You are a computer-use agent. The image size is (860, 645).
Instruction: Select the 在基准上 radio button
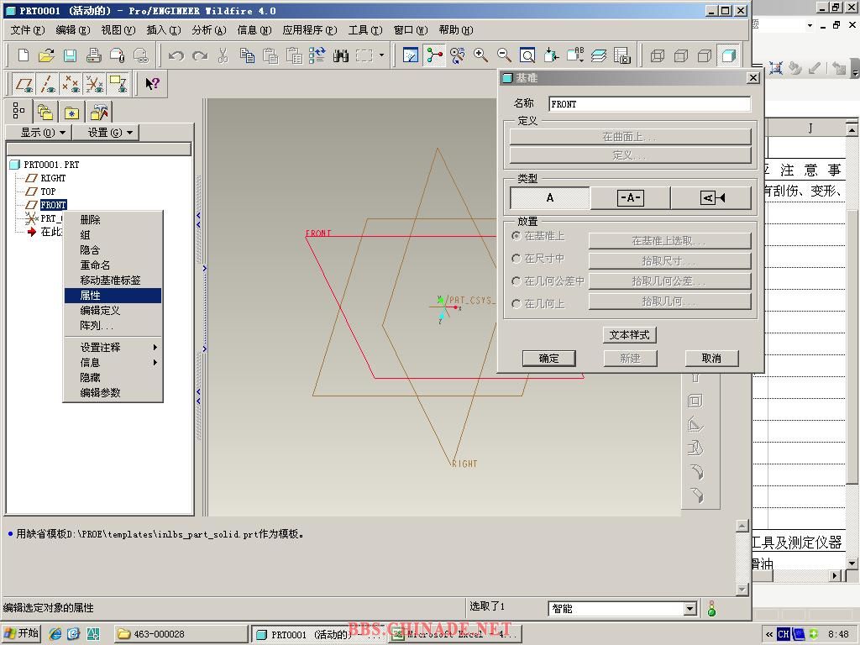(517, 236)
